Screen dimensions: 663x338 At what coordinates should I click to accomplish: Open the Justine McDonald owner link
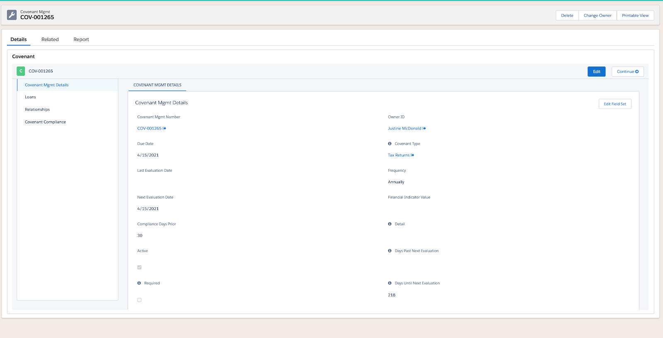click(404, 128)
